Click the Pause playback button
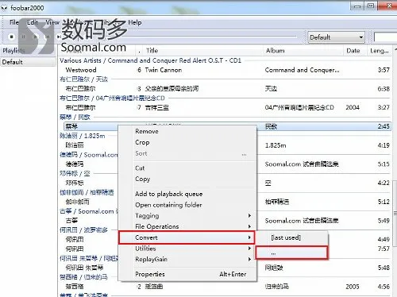 [x=23, y=37]
